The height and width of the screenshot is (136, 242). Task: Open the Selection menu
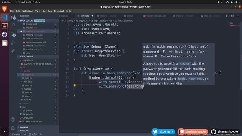(28, 11)
